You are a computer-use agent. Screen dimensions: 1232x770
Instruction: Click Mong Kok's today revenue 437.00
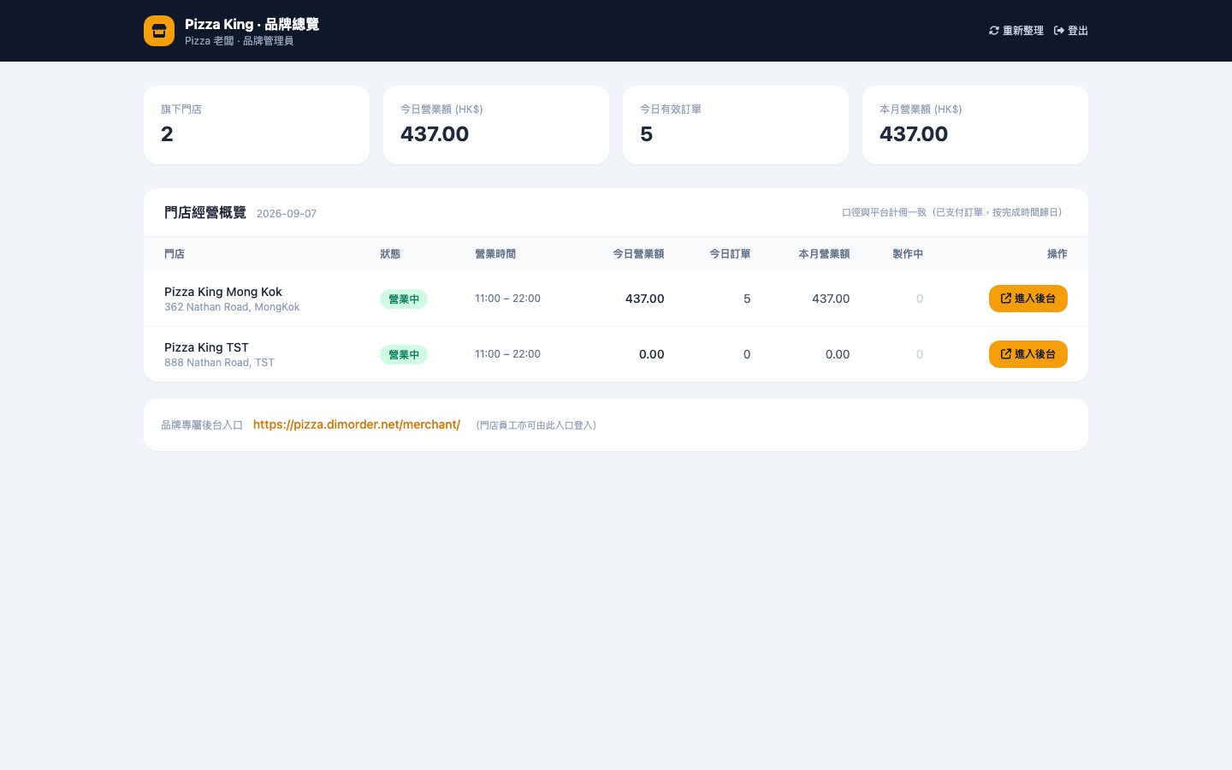point(645,299)
